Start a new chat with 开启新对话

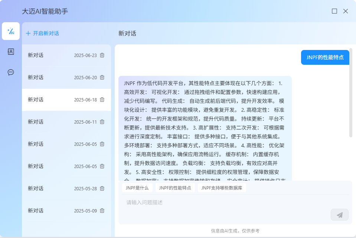click(42, 33)
